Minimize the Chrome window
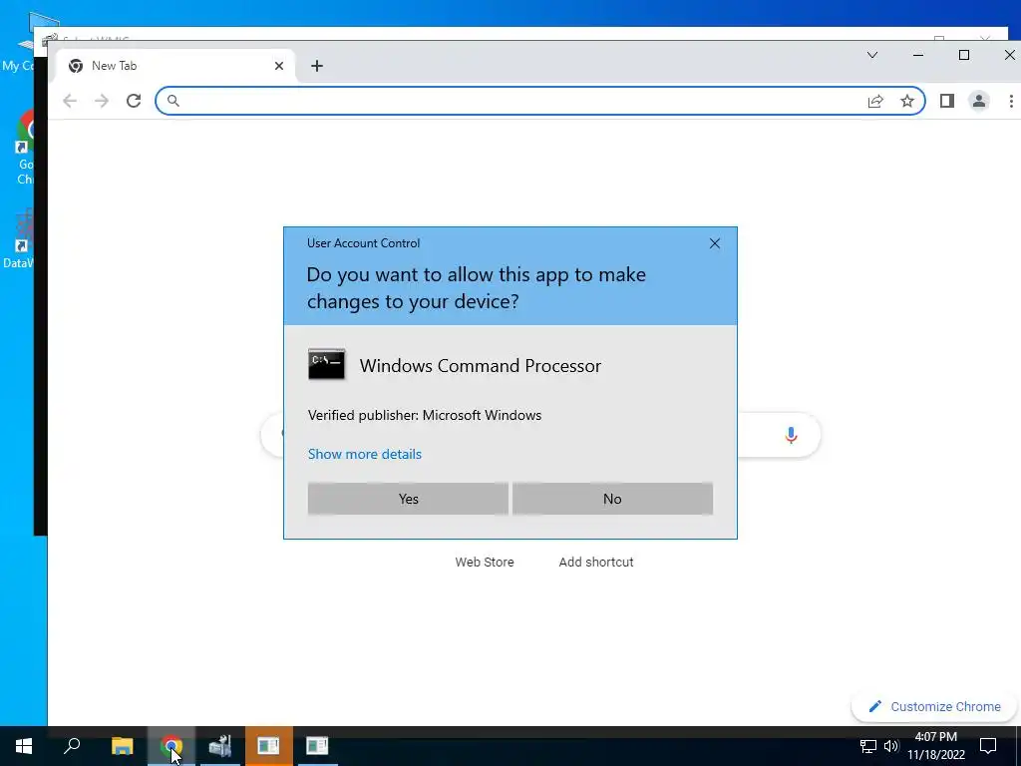The image size is (1021, 766). click(918, 55)
